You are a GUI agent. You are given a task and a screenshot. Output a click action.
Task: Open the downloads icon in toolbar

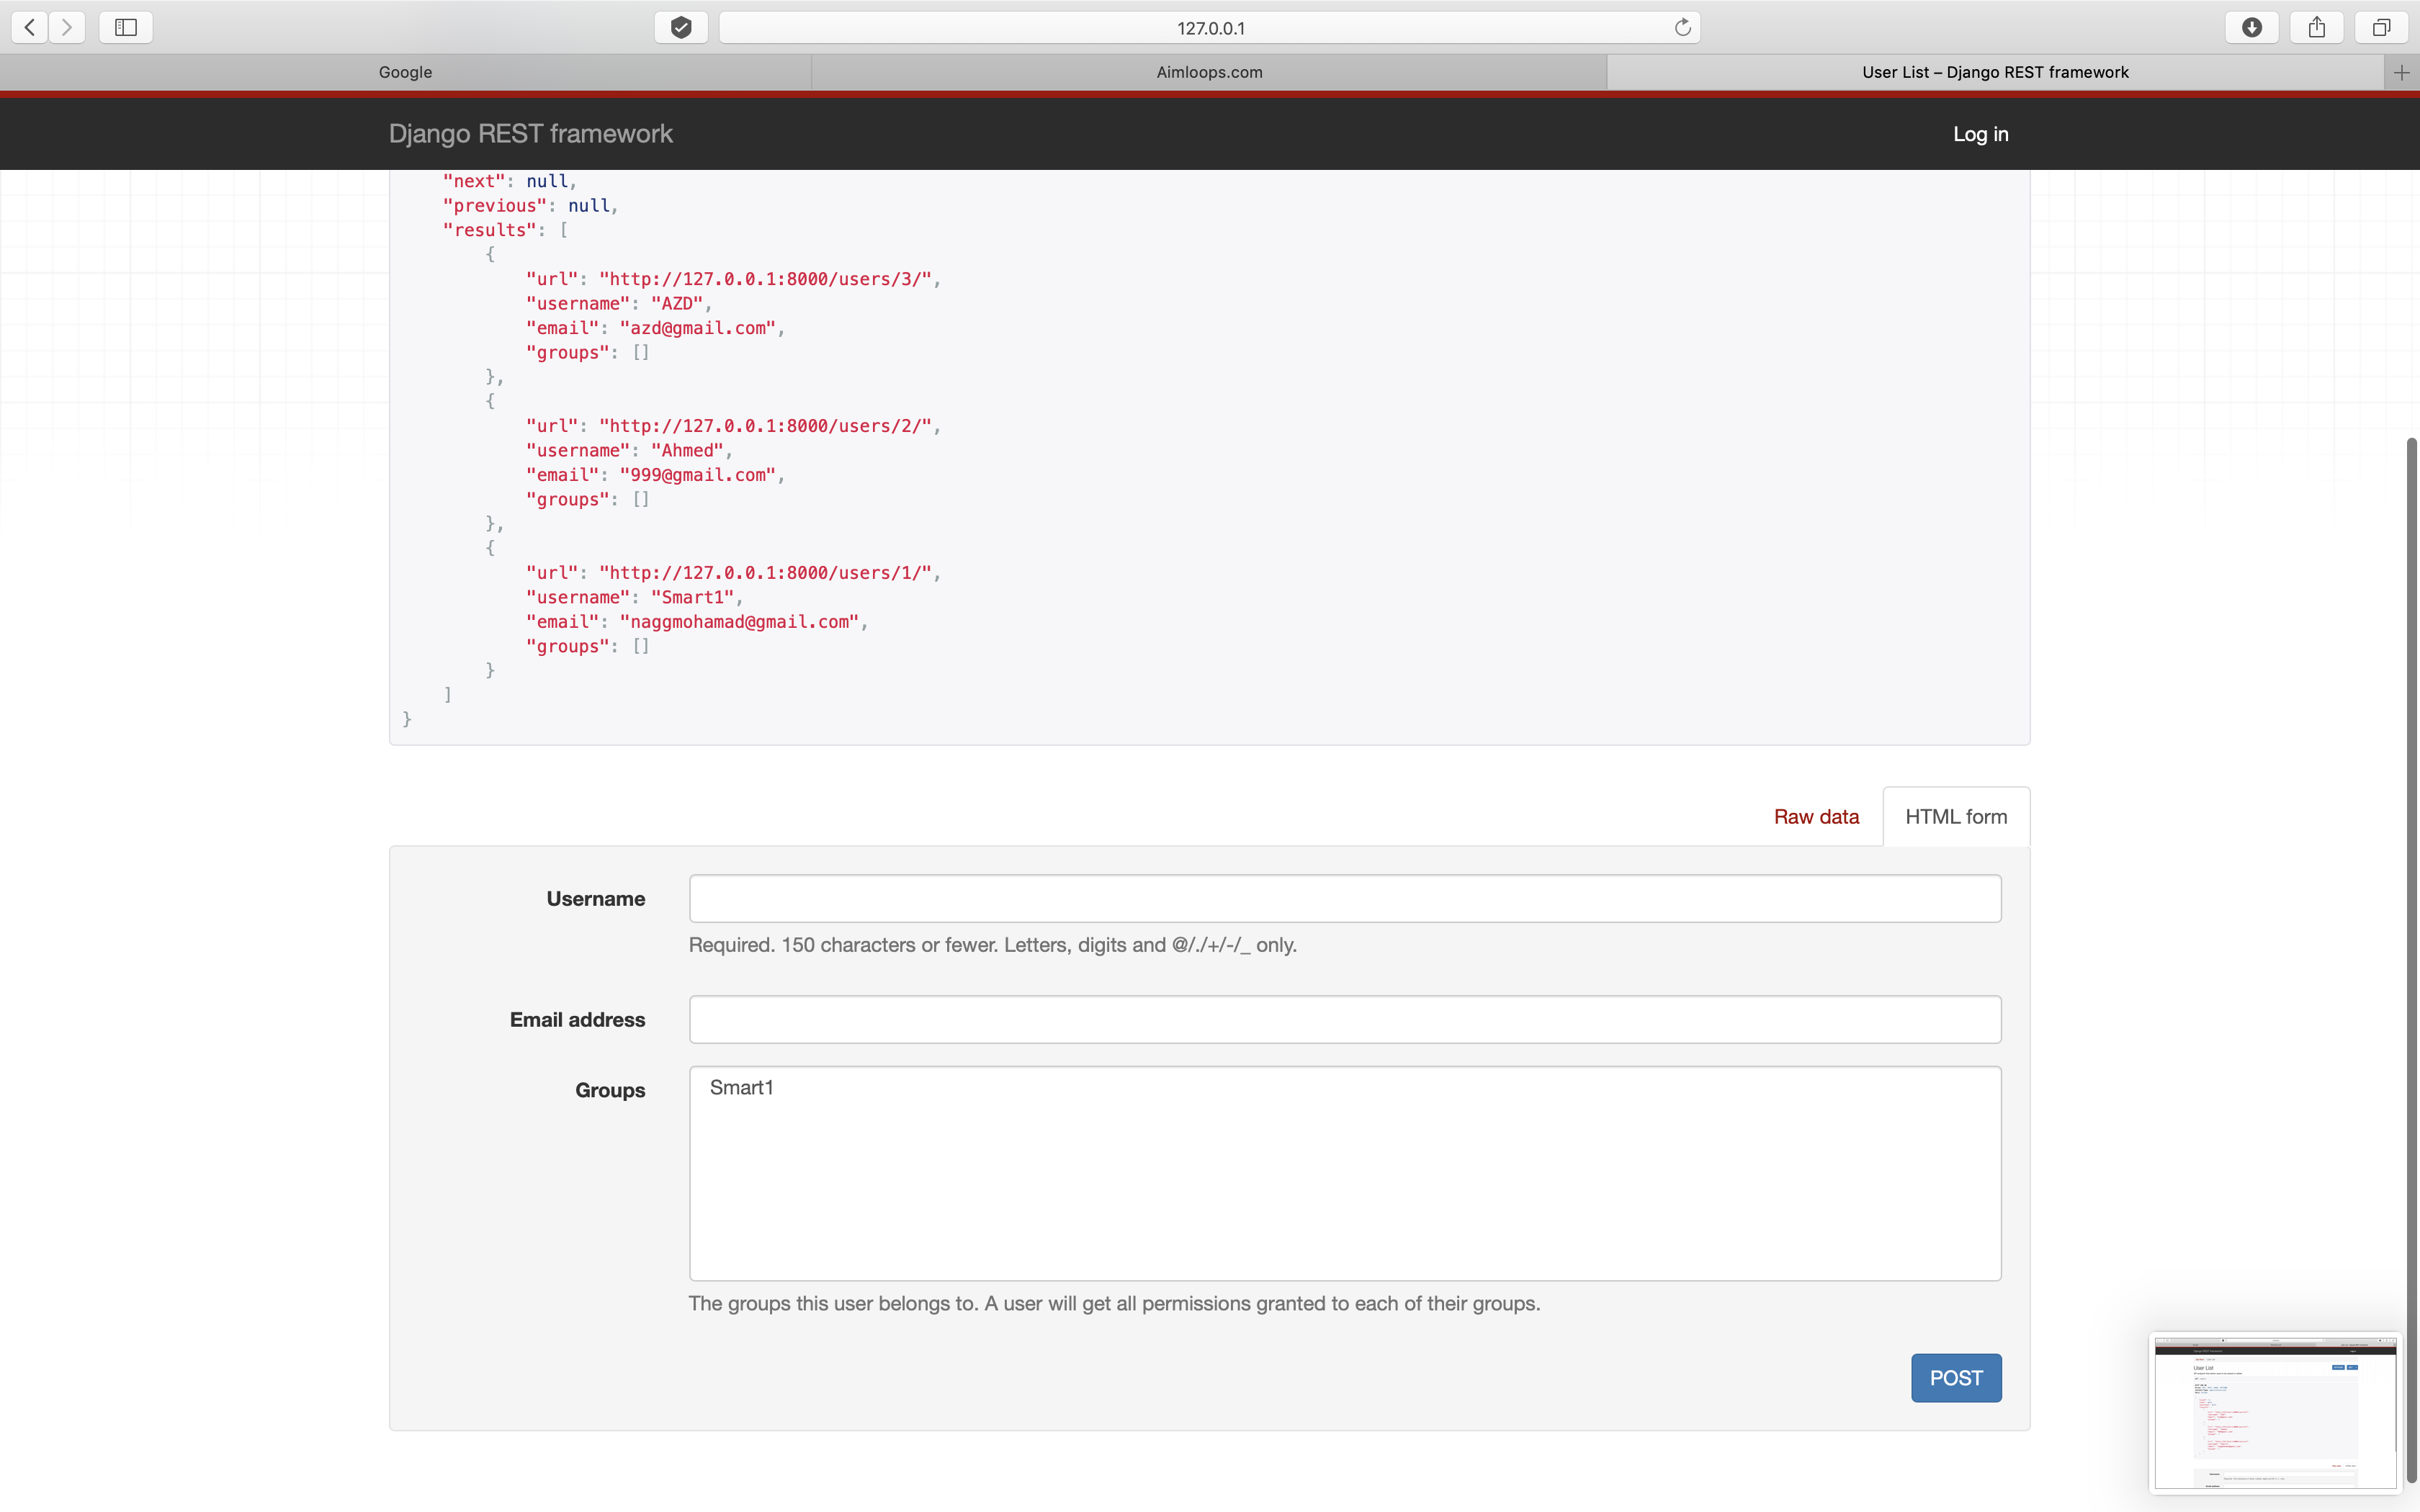(x=2252, y=27)
